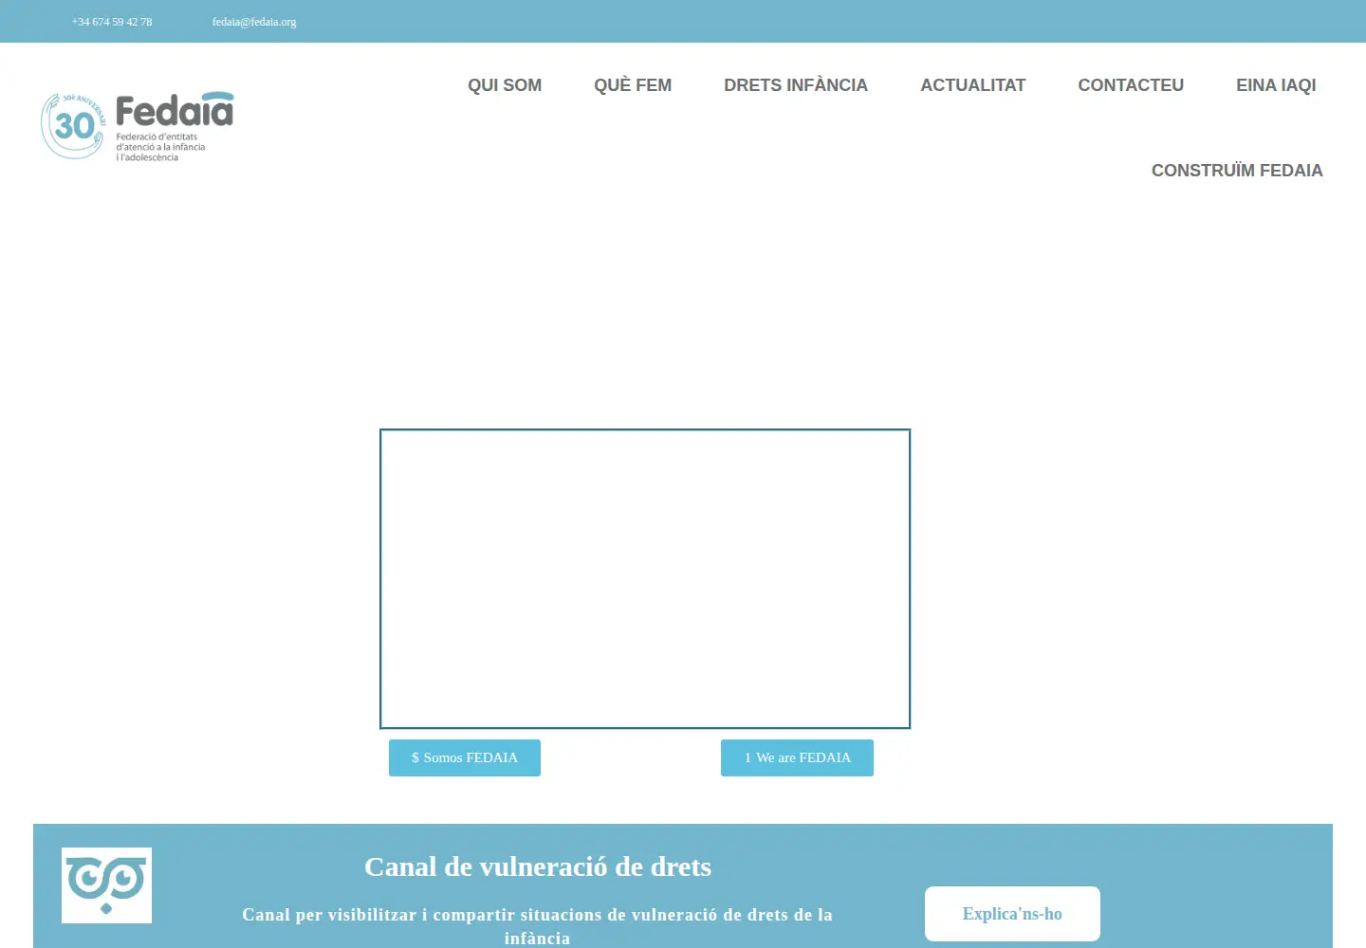This screenshot has width=1366, height=948.
Task: Go to DRETS INFÀNCIA section
Action: (796, 85)
